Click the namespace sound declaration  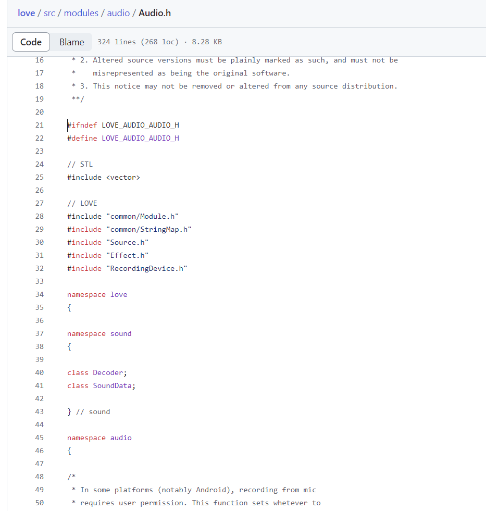(99, 334)
